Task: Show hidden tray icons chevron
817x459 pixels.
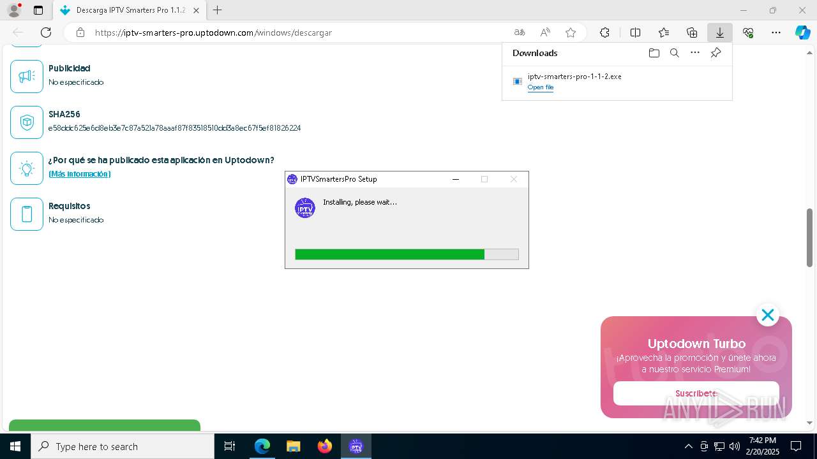Action: coord(688,446)
